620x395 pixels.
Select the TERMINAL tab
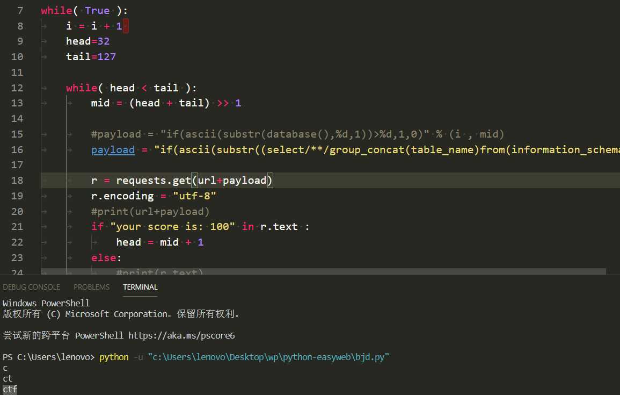[140, 287]
